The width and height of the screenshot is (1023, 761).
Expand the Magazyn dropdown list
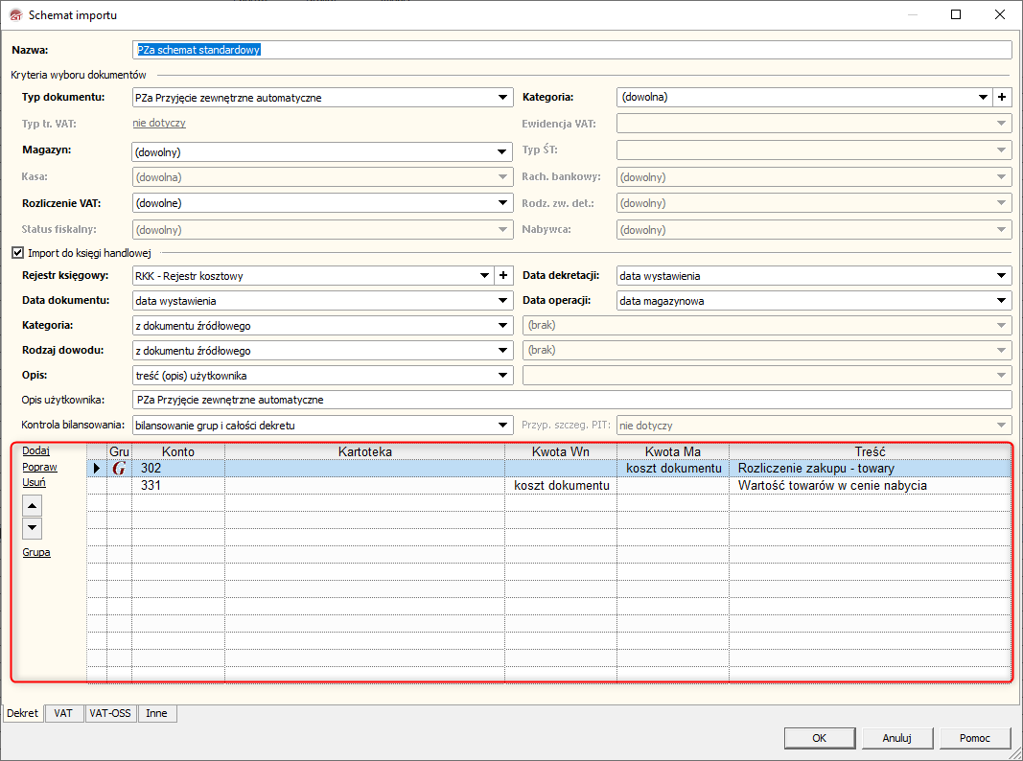pos(502,151)
